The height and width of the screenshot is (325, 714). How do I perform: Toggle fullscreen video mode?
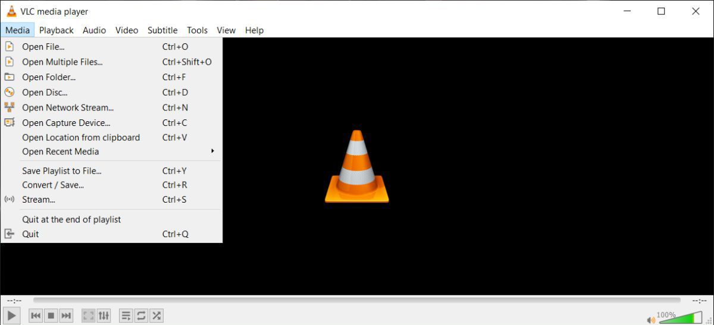coord(88,315)
